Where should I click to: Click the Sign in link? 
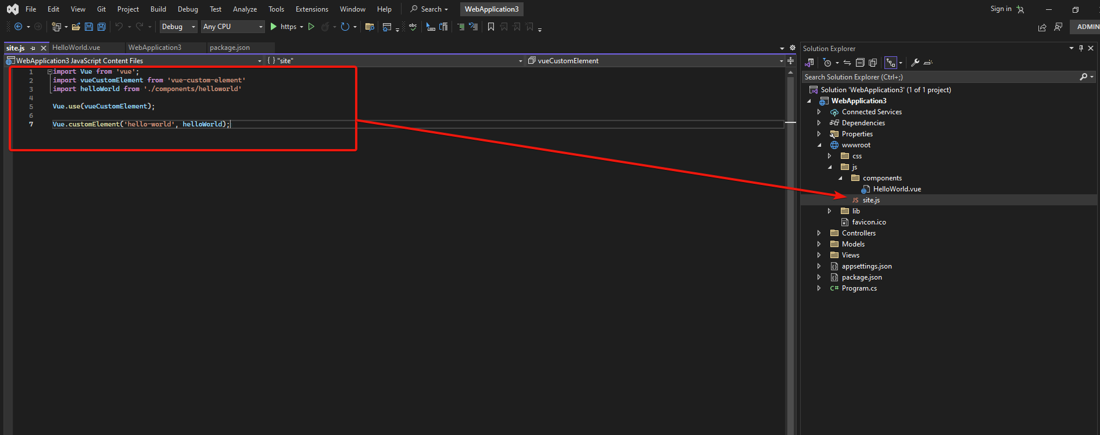click(1001, 9)
